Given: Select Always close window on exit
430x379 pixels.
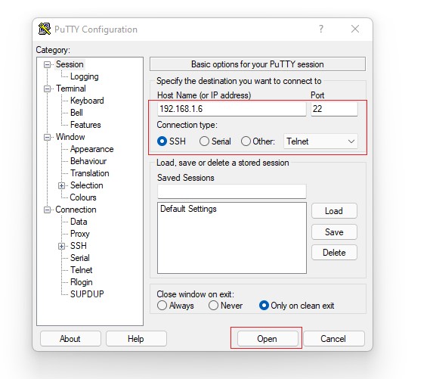Looking at the screenshot, I should coord(162,306).
